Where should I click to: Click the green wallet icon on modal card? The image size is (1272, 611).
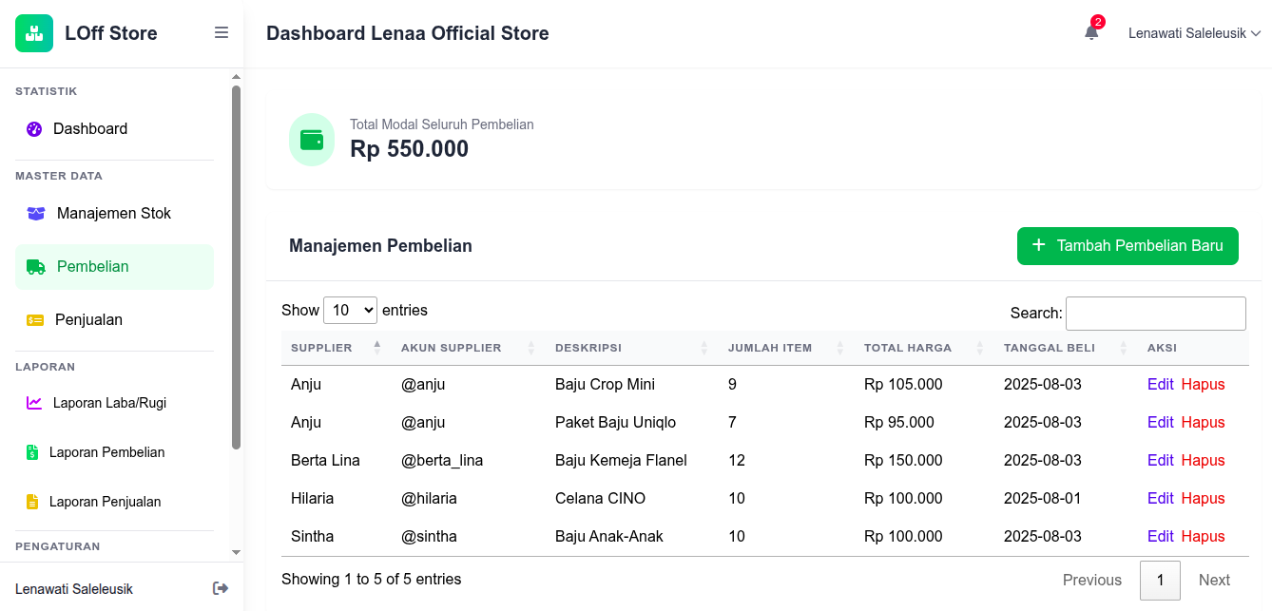point(312,140)
